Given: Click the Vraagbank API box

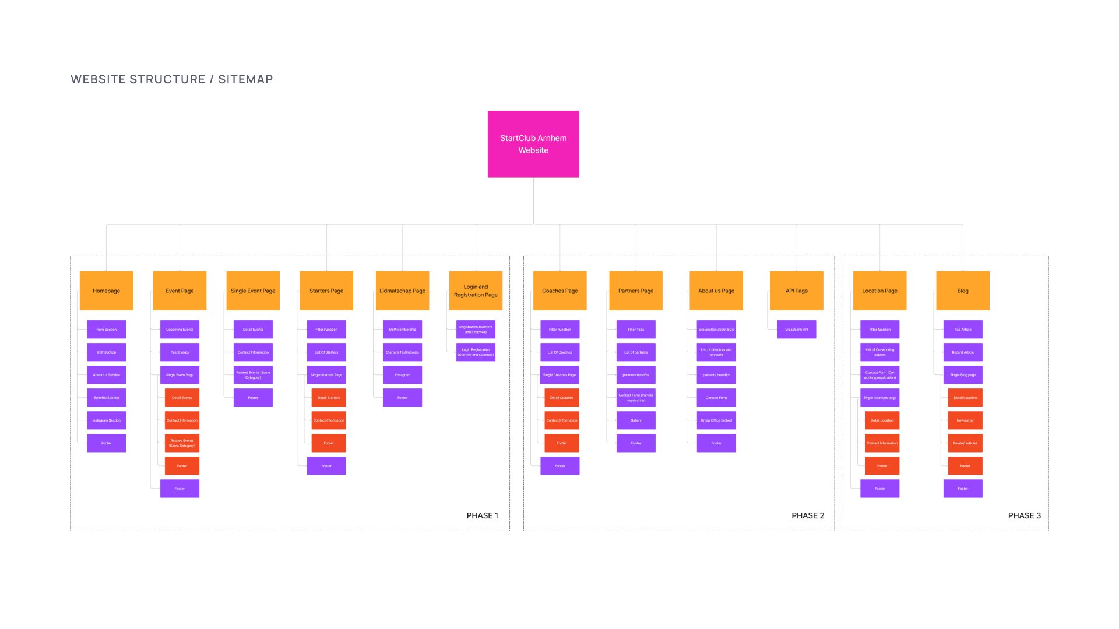Looking at the screenshot, I should 797,330.
